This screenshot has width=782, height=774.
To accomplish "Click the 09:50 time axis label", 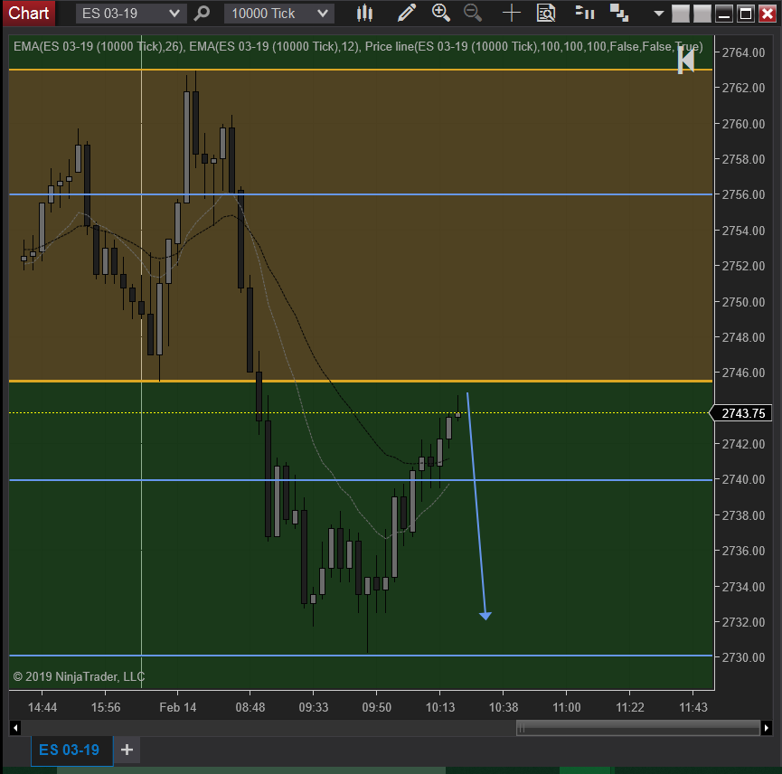I will 377,707.
